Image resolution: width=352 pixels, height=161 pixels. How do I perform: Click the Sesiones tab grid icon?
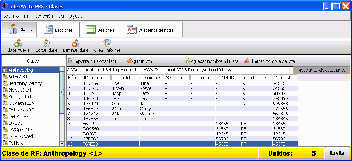point(91,30)
